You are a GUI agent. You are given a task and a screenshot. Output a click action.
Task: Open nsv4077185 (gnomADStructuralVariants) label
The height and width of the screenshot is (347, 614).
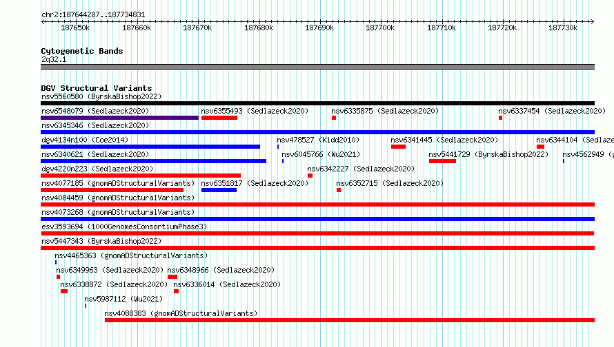[118, 183]
